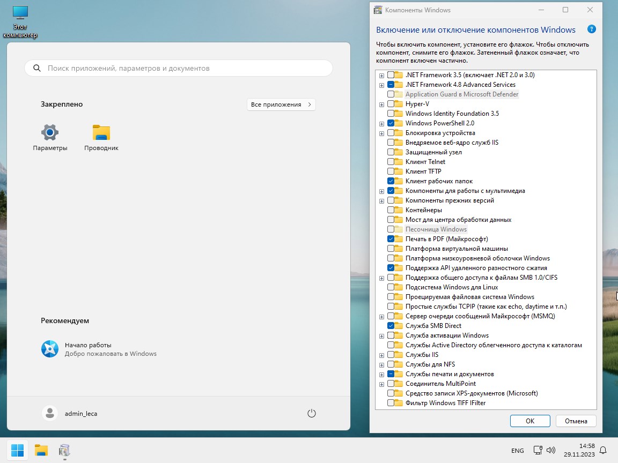The width and height of the screenshot is (618, 463).
Task: Expand Компоненты для работы с мультимедиа
Action: pos(381,191)
